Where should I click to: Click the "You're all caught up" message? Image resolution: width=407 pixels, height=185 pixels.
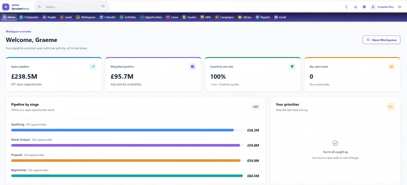pyautogui.click(x=335, y=152)
